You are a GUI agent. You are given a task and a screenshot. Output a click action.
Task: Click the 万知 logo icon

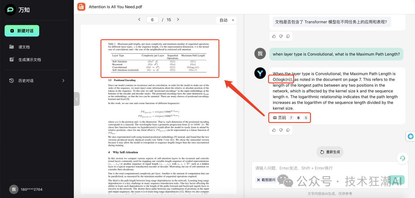point(10,10)
